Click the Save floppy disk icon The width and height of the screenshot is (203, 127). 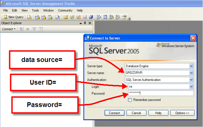[85, 17]
